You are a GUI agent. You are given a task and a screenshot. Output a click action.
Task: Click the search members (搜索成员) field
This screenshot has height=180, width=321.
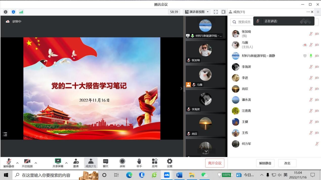pos(243,22)
